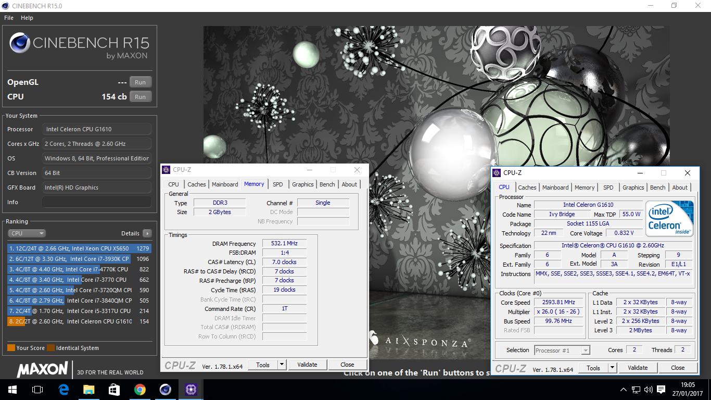Switch to Cinebench via its taskbar icon
Image resolution: width=711 pixels, height=400 pixels.
[165, 389]
